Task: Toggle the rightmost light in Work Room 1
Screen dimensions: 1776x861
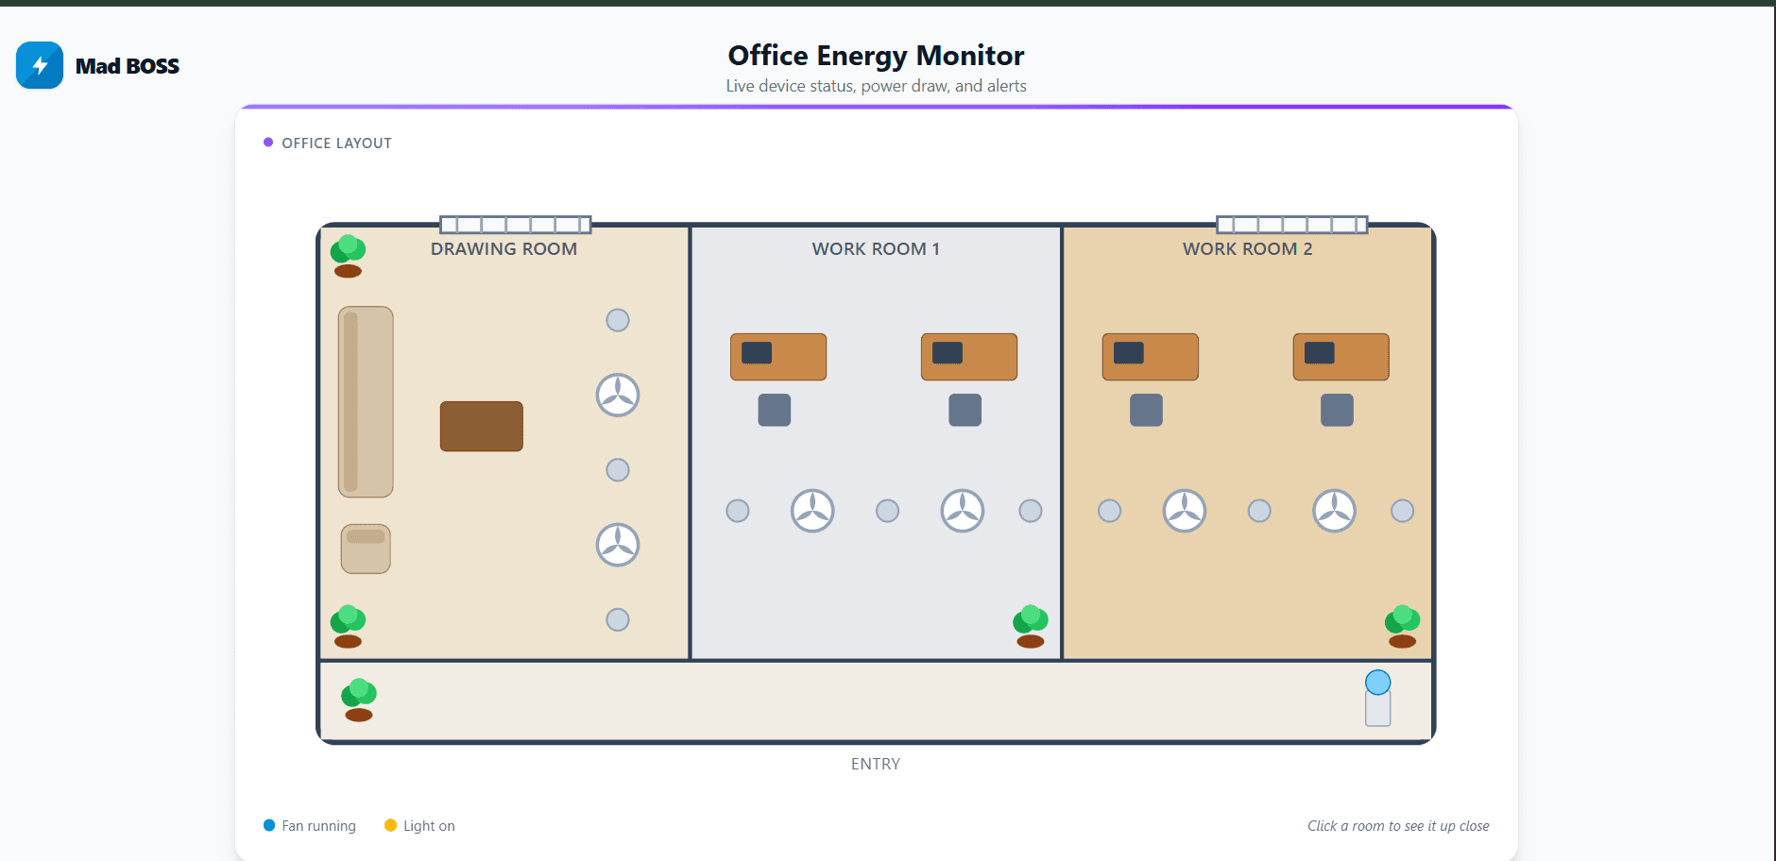Action: coord(1031,511)
